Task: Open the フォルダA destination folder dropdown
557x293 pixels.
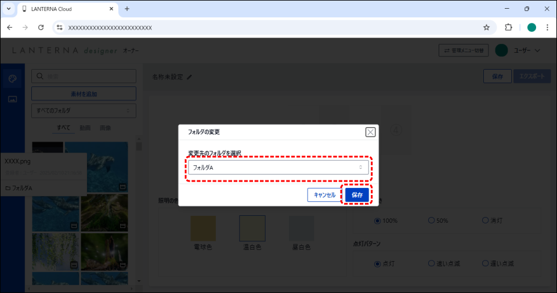Action: click(x=278, y=168)
